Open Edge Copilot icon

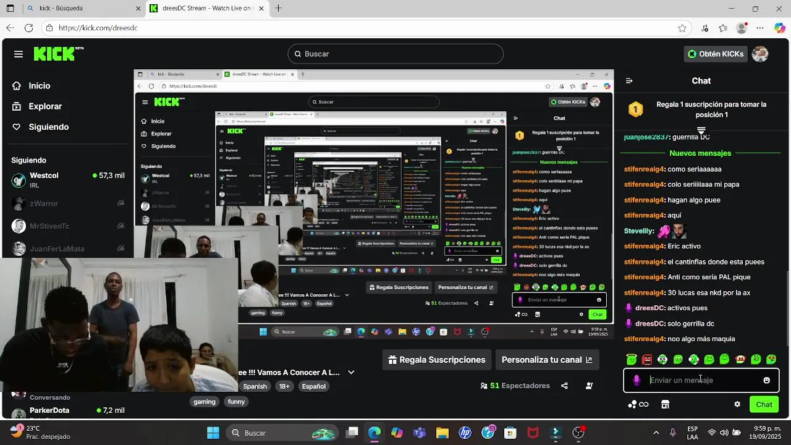780,28
